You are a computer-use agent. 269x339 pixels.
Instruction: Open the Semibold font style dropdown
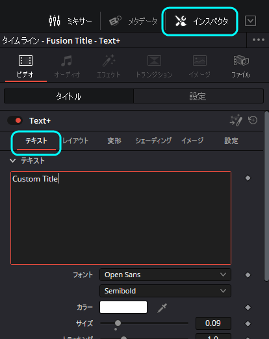pyautogui.click(x=165, y=291)
